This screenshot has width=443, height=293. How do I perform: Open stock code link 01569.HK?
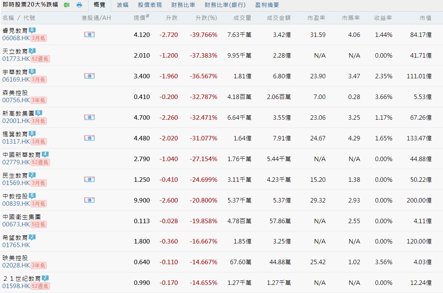16,183
